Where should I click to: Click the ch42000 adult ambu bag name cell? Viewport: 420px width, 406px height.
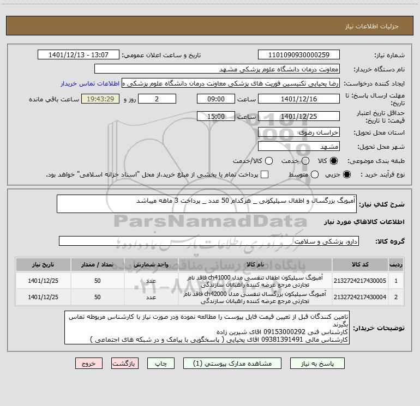[x=255, y=297]
